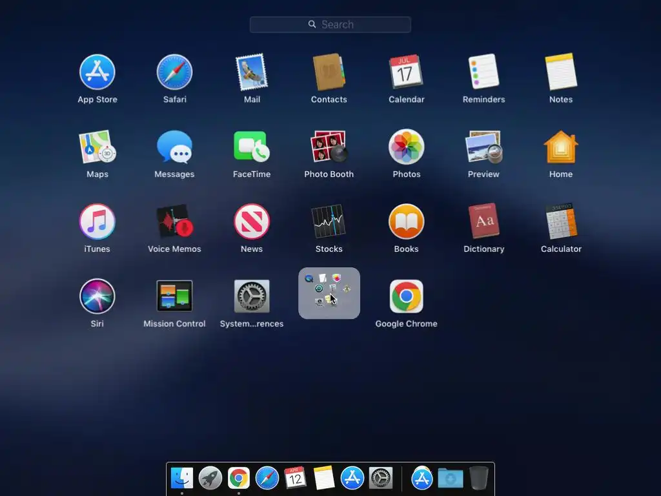Screen dimensions: 661x496
Task: Click Finder in the Dock
Action: [182, 478]
